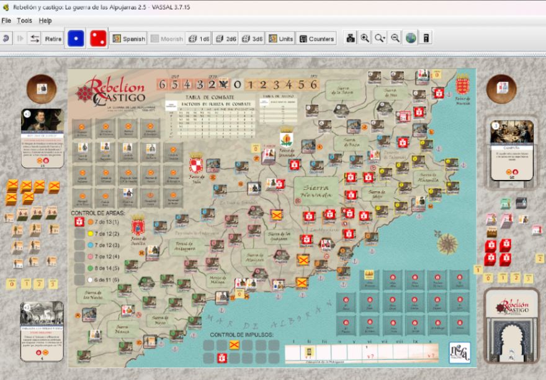Select the Cuadrilla card on right side
This screenshot has width=546, height=380.
(x=511, y=151)
